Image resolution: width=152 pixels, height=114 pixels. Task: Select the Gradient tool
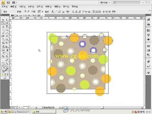click(7, 50)
